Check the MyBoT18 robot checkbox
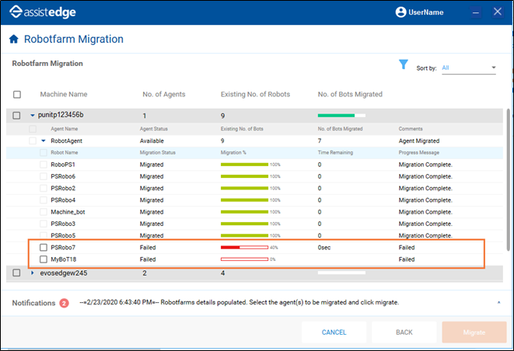Image resolution: width=514 pixels, height=351 pixels. point(44,259)
